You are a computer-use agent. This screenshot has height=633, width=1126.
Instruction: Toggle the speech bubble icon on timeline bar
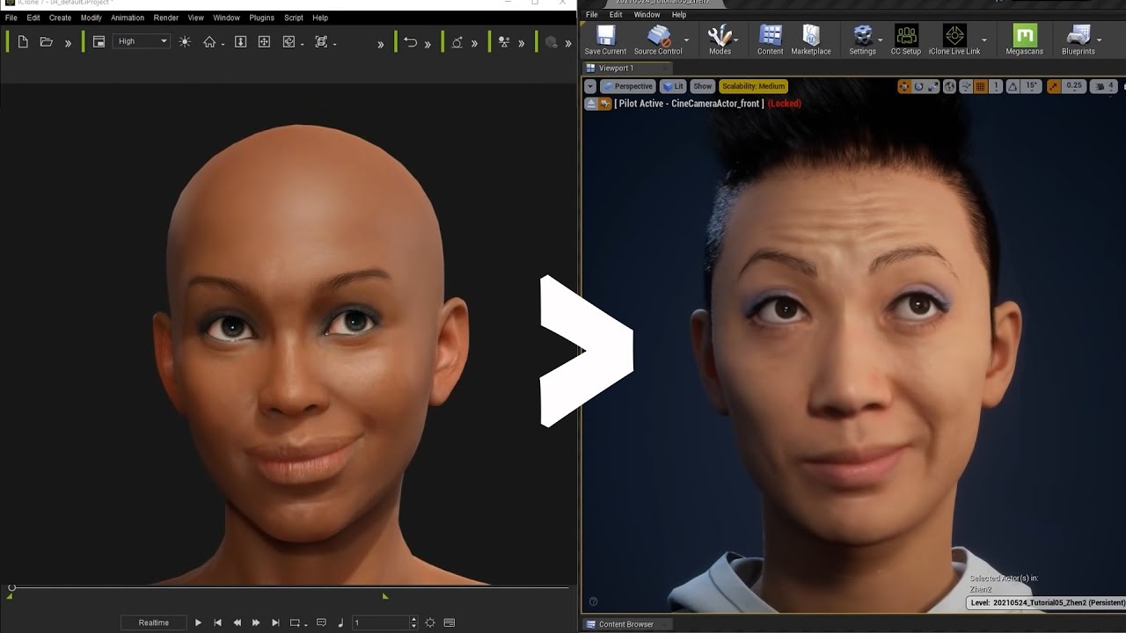pyautogui.click(x=321, y=622)
